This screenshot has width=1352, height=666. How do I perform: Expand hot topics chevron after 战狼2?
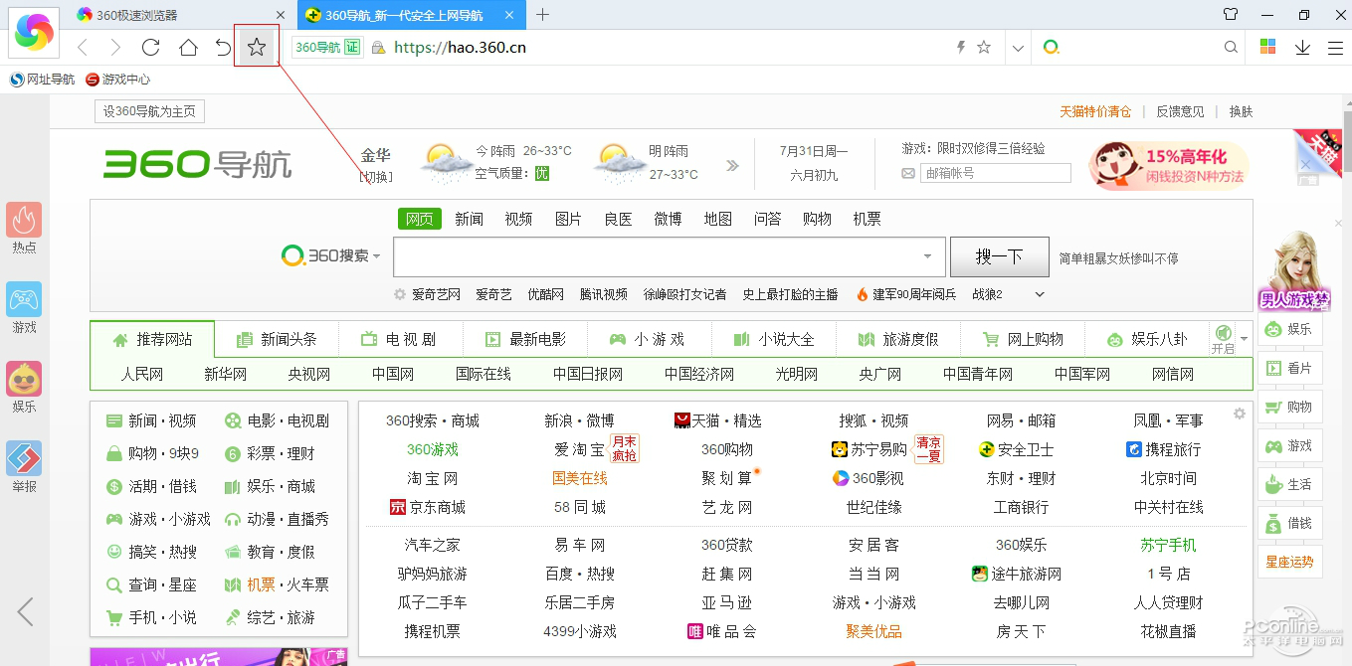(x=1040, y=294)
